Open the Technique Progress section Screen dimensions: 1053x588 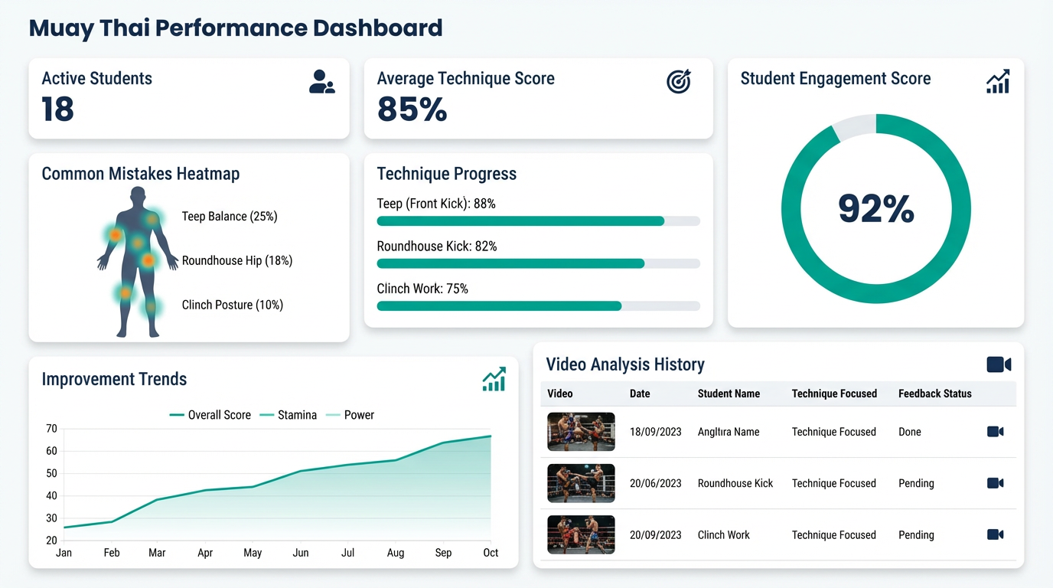tap(446, 174)
